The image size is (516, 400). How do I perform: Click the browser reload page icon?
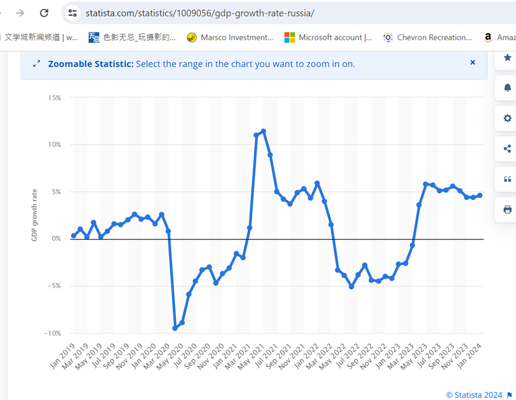coord(44,13)
